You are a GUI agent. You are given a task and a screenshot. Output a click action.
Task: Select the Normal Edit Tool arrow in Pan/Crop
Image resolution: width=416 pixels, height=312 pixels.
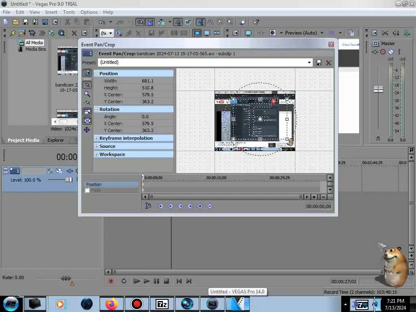87,85
